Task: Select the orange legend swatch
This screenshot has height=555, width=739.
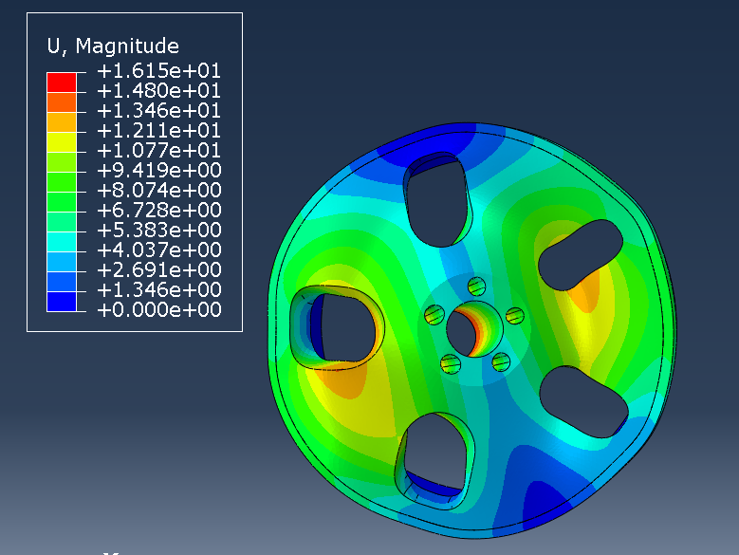Action: 62,102
